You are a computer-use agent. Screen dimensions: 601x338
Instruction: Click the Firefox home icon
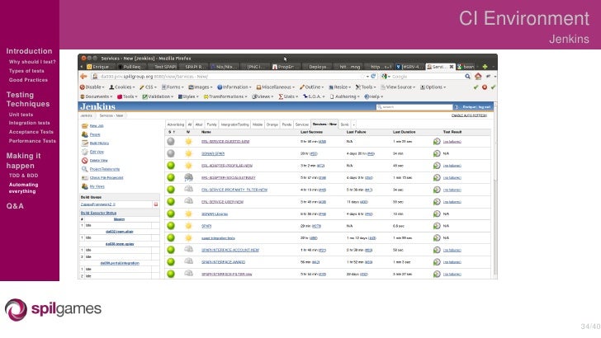tap(478, 77)
